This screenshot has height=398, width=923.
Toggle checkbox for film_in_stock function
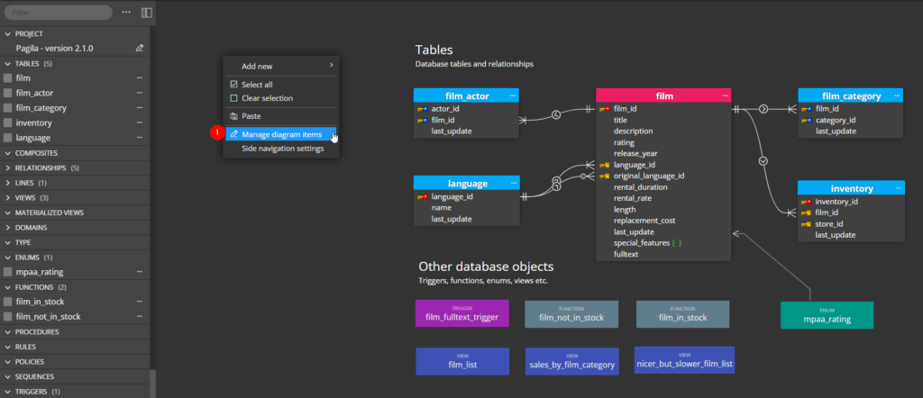7,302
